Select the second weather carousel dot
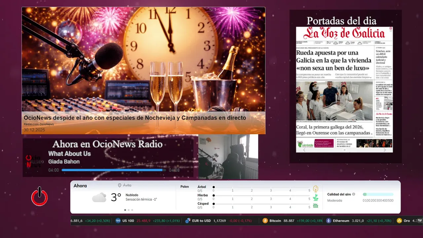This screenshot has height=238, width=423. [129, 210]
